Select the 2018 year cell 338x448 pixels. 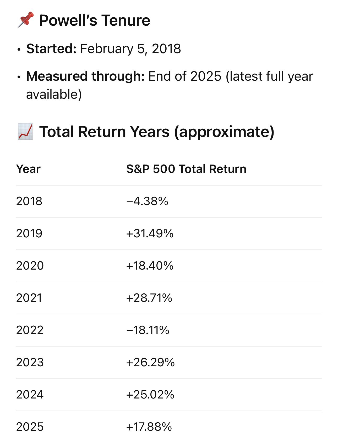(29, 201)
